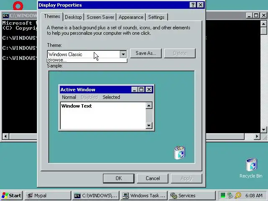Expand the Theme dropdown arrow
268x201 pixels.
coord(123,54)
